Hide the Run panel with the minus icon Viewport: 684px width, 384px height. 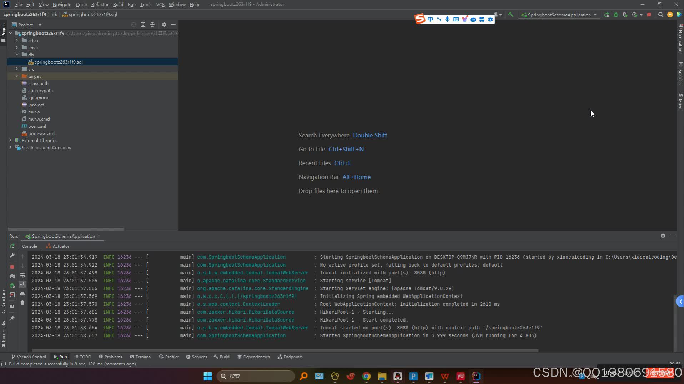[672, 236]
